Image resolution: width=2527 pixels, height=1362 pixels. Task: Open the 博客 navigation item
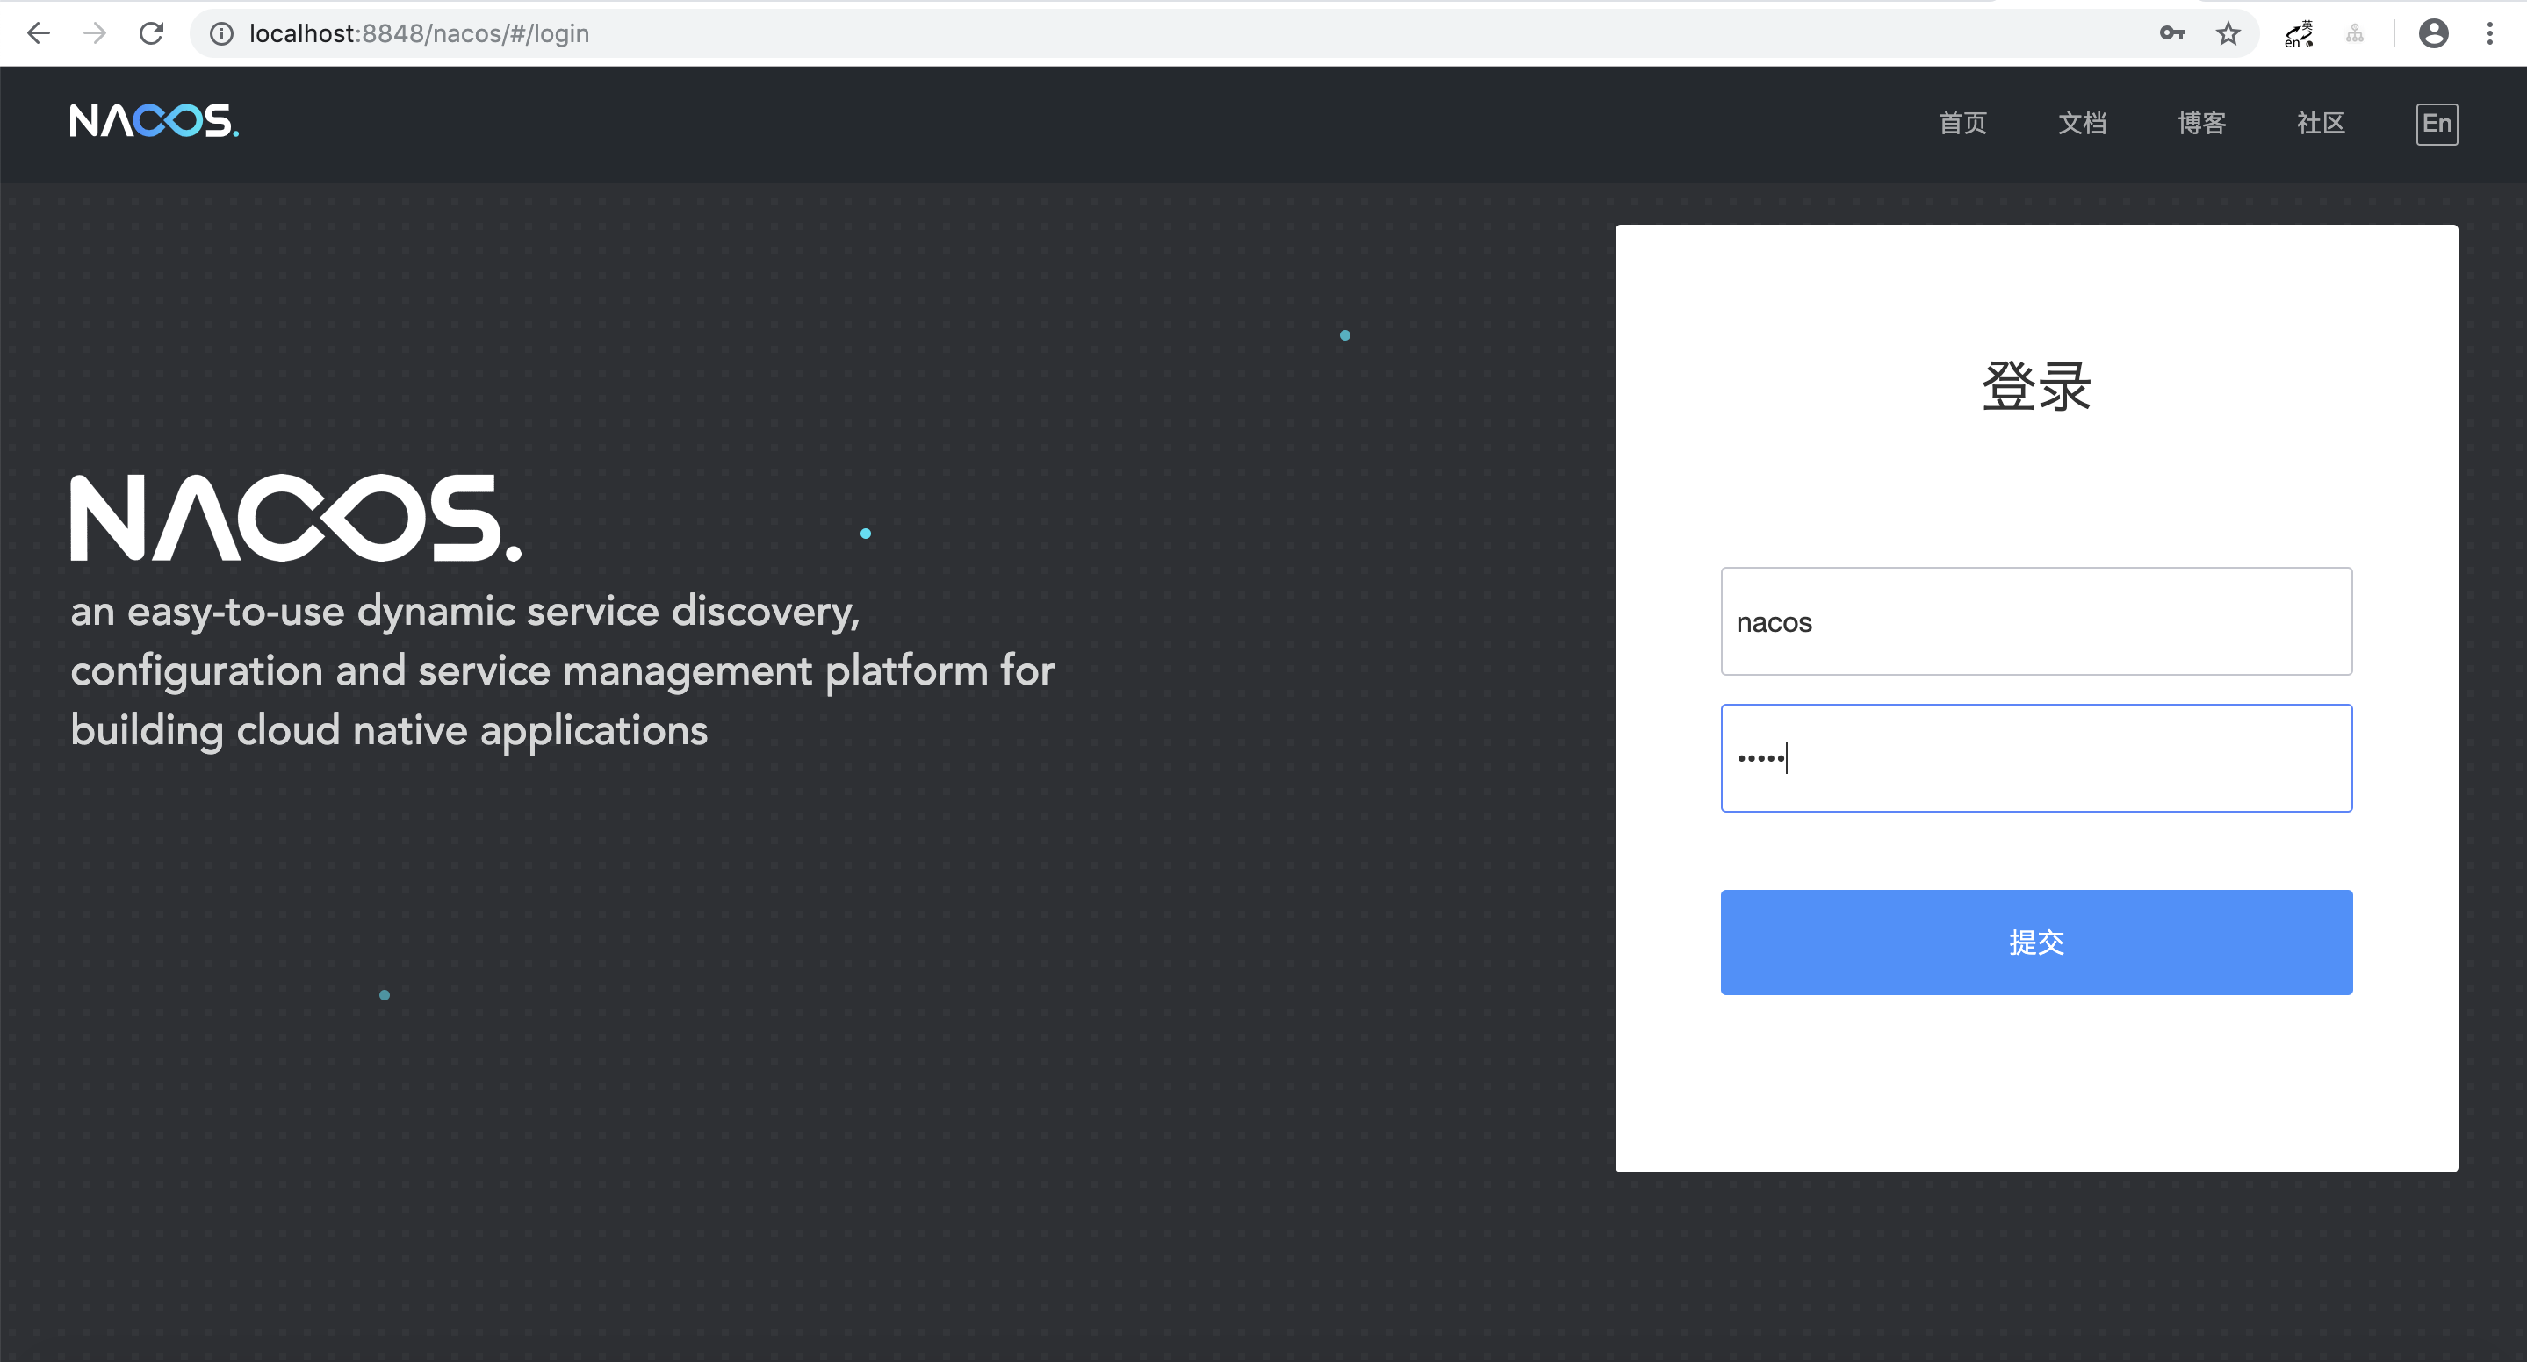coord(2201,124)
